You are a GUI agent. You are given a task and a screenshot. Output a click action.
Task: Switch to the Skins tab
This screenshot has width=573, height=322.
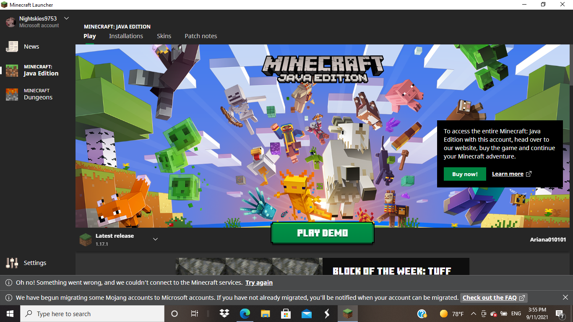[x=164, y=36]
